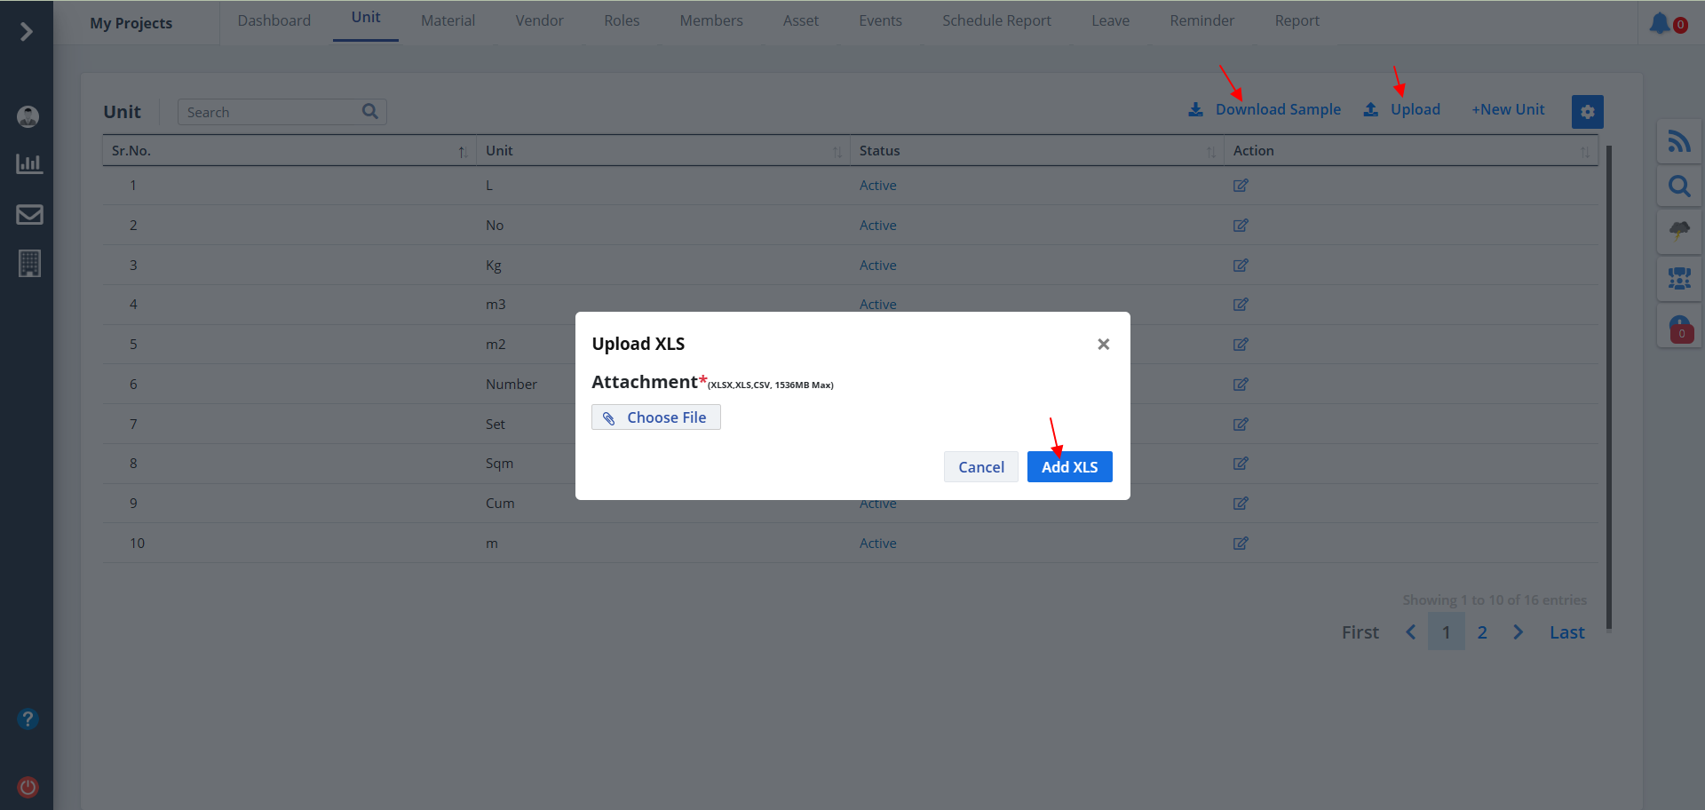Expand the left sidebar with arrow icon

[27, 32]
